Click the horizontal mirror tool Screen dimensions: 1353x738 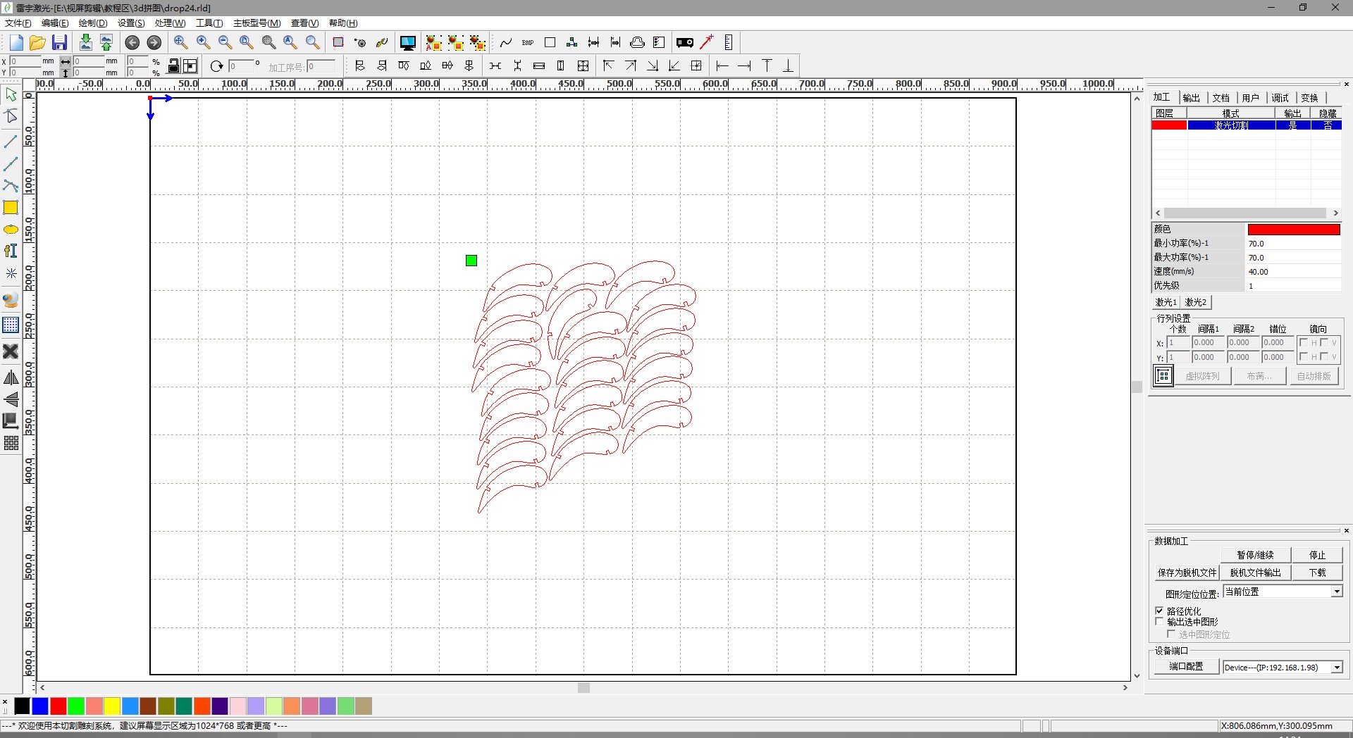tap(11, 377)
